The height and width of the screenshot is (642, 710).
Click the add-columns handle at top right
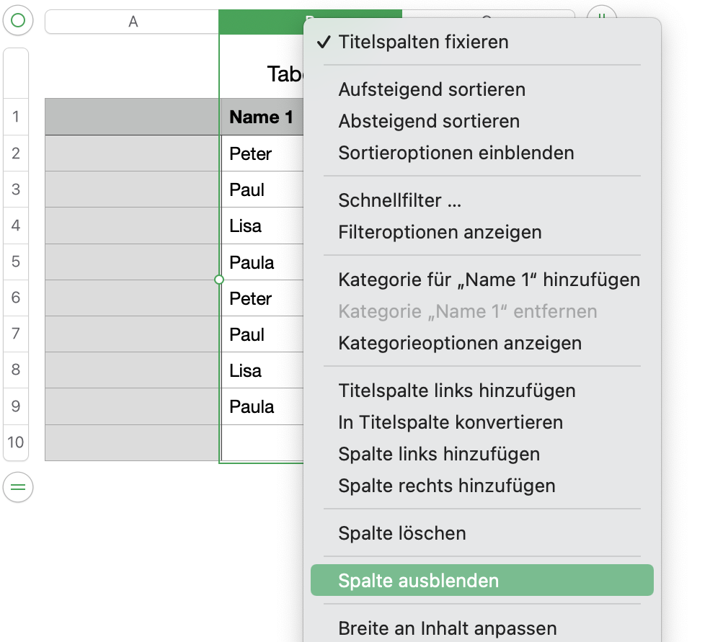[602, 13]
